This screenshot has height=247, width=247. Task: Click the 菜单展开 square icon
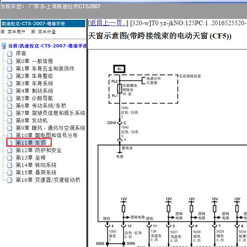coord(3,32)
